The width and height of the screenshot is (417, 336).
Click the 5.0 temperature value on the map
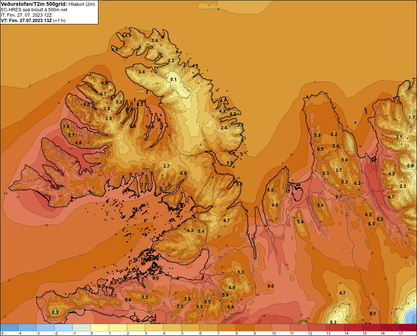pos(270,190)
